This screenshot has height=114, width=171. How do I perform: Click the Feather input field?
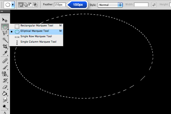60,5
